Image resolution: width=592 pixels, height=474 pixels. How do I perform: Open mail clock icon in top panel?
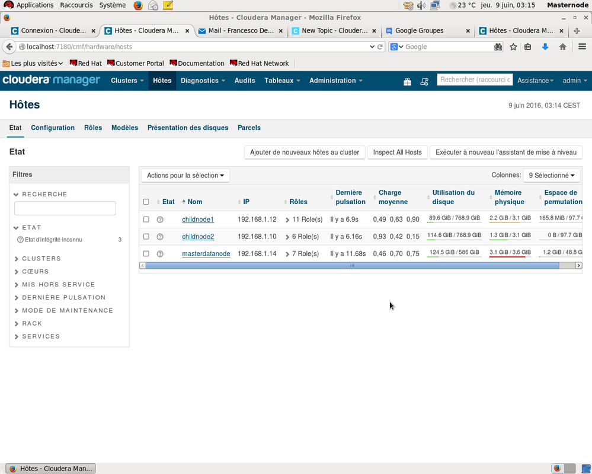(153, 5)
